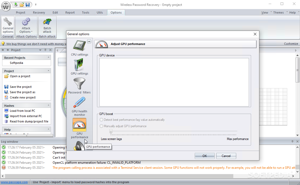Screen dimensions: 300x185
Task: Click the Import from external PC icon
Action: coord(6,116)
